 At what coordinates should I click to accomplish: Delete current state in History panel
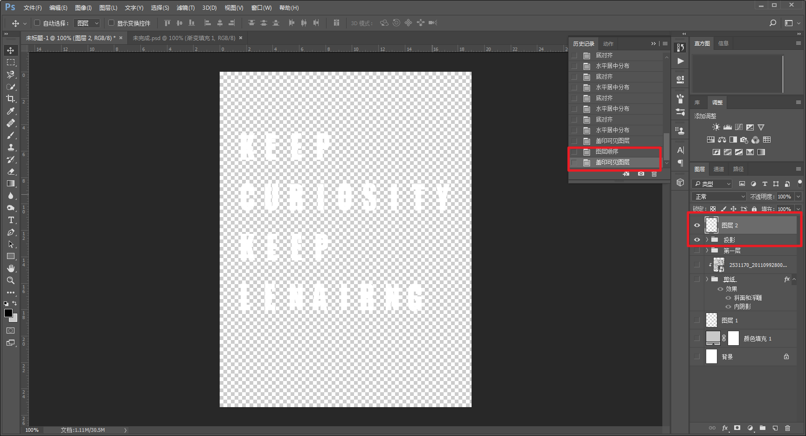pos(654,174)
